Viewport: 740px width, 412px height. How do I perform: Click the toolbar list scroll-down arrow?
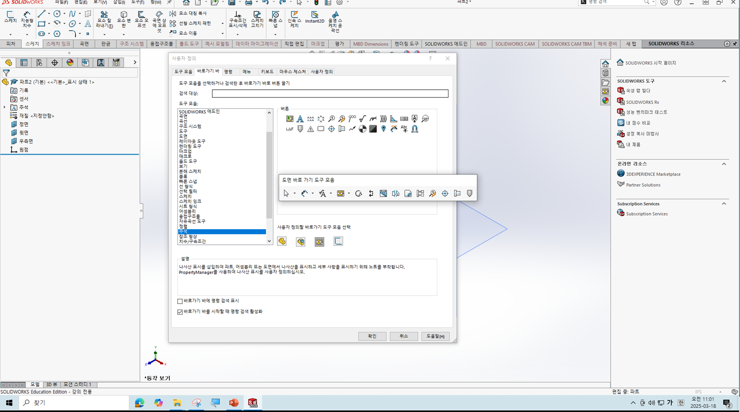(x=269, y=241)
